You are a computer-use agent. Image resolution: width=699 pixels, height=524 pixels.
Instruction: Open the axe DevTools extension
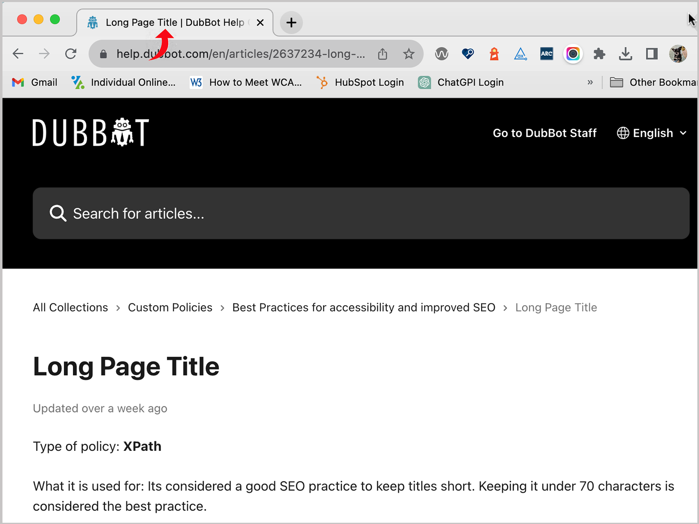(520, 53)
